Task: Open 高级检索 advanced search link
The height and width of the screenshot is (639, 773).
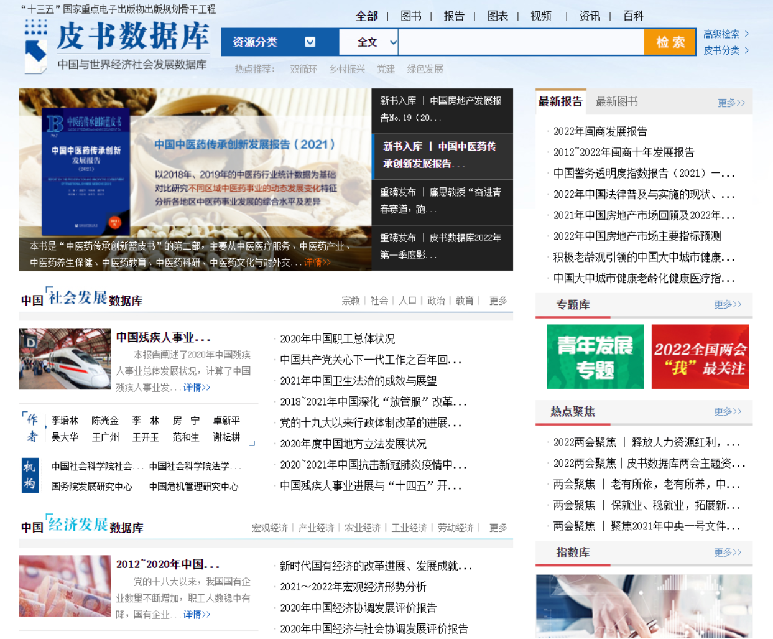Action: (x=721, y=34)
